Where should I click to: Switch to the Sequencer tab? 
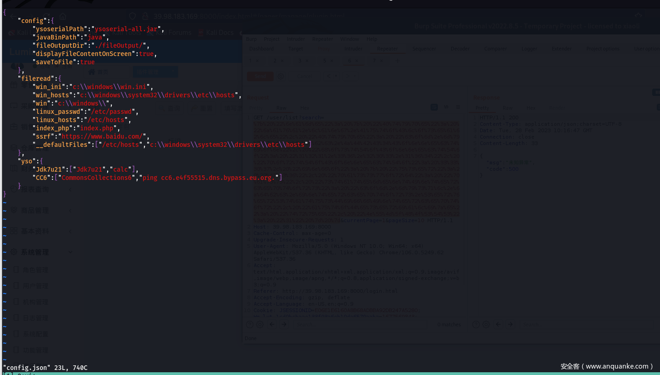pos(424,49)
